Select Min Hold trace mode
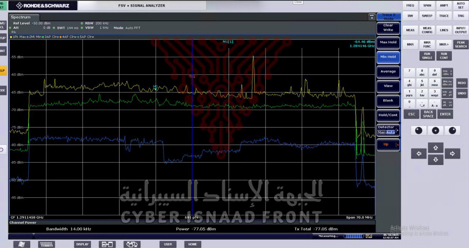 [388, 57]
